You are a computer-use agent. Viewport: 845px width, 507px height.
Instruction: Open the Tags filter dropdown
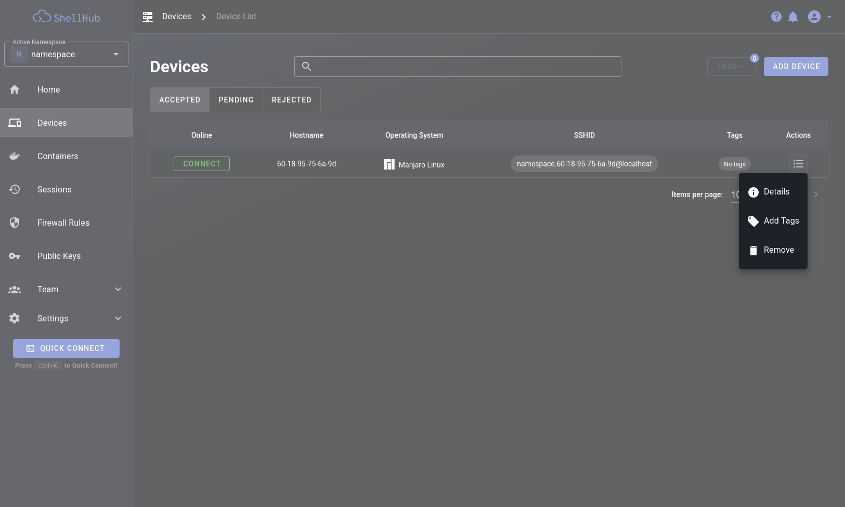point(731,67)
